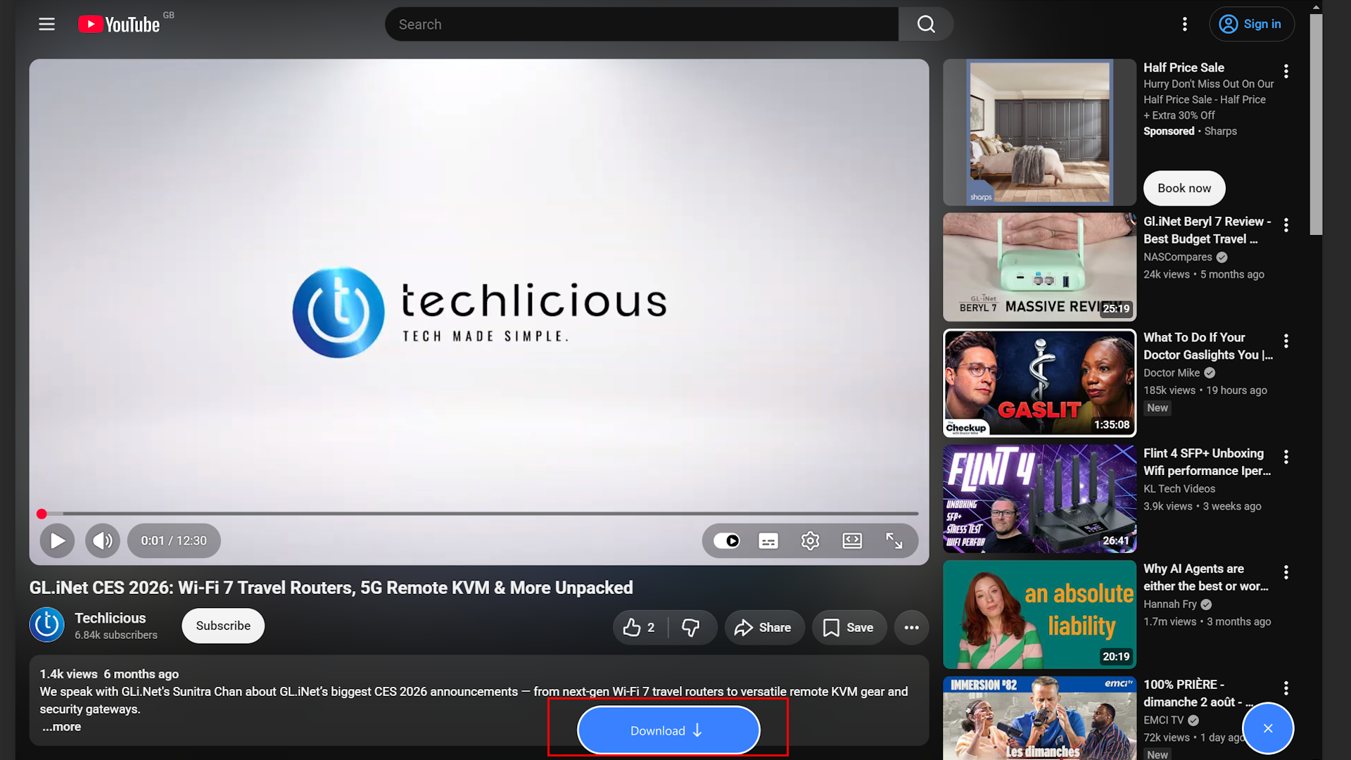Image resolution: width=1351 pixels, height=760 pixels.
Task: Subscribe to Techlicious
Action: (223, 626)
